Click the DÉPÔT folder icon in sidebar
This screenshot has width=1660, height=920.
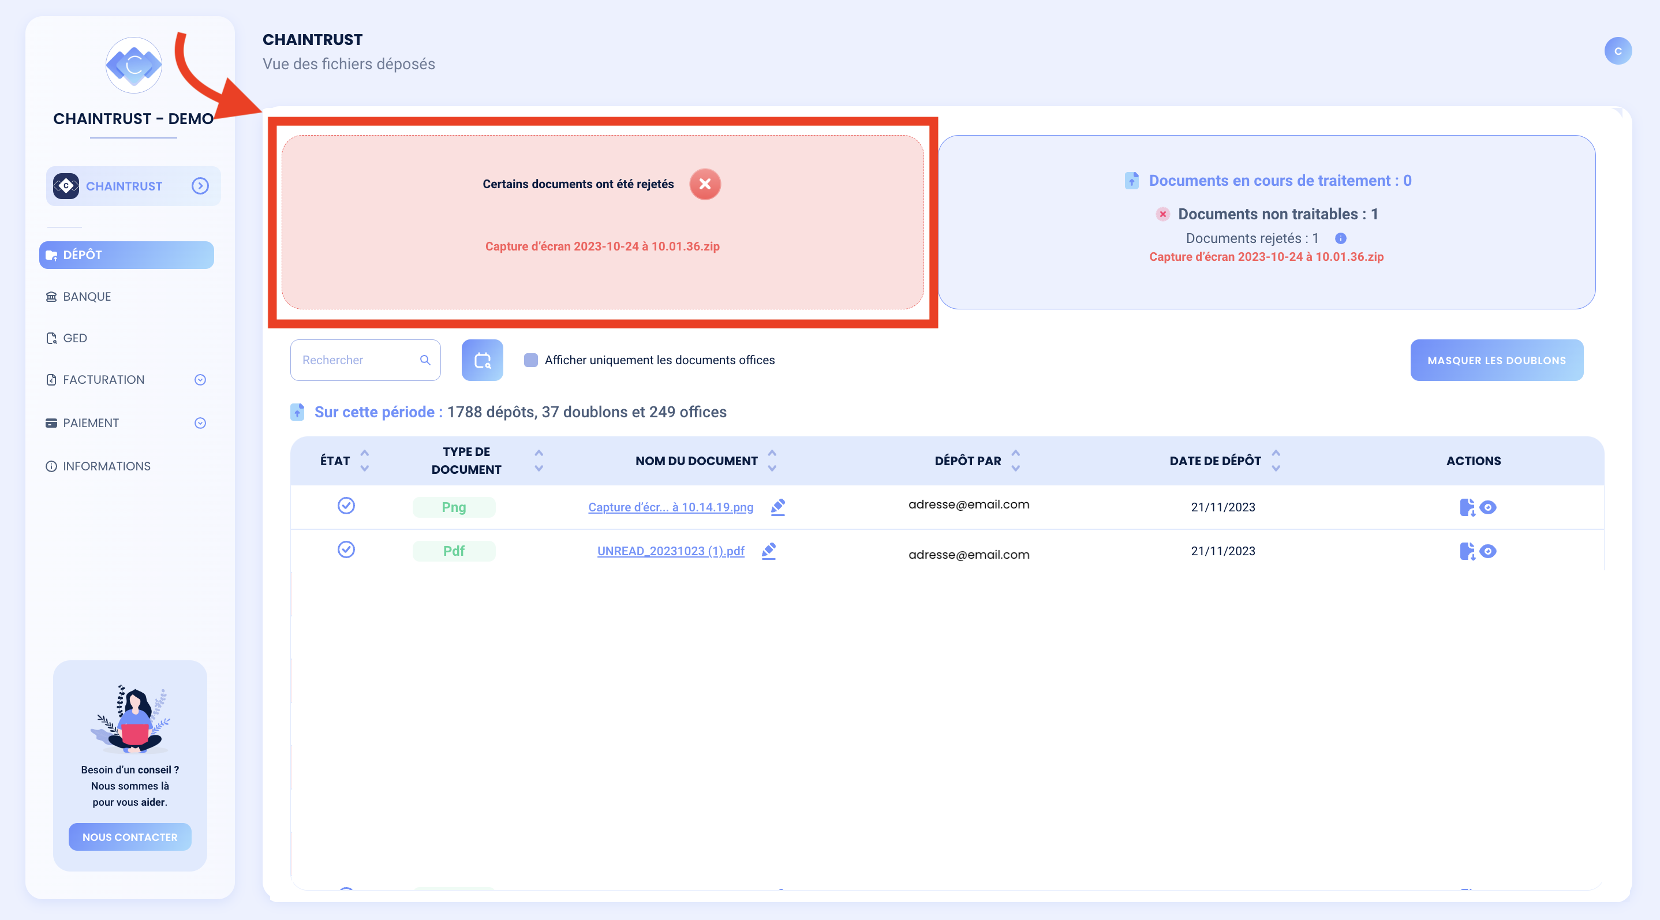tap(51, 255)
